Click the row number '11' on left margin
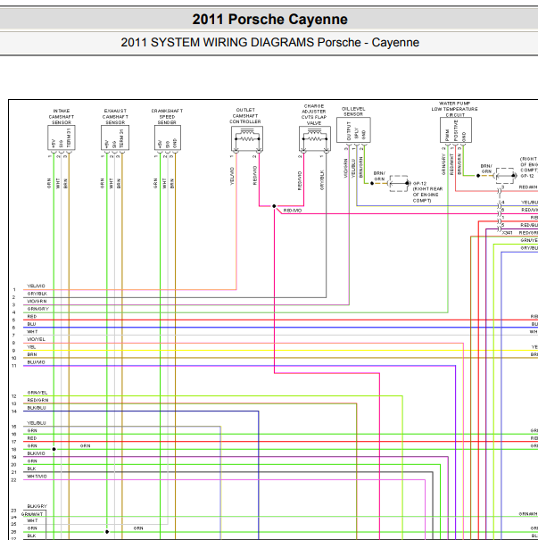Viewport: 538px width, 540px height. pos(13,366)
